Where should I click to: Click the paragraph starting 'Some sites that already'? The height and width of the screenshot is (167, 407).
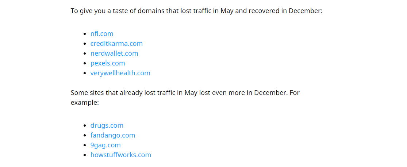(185, 93)
